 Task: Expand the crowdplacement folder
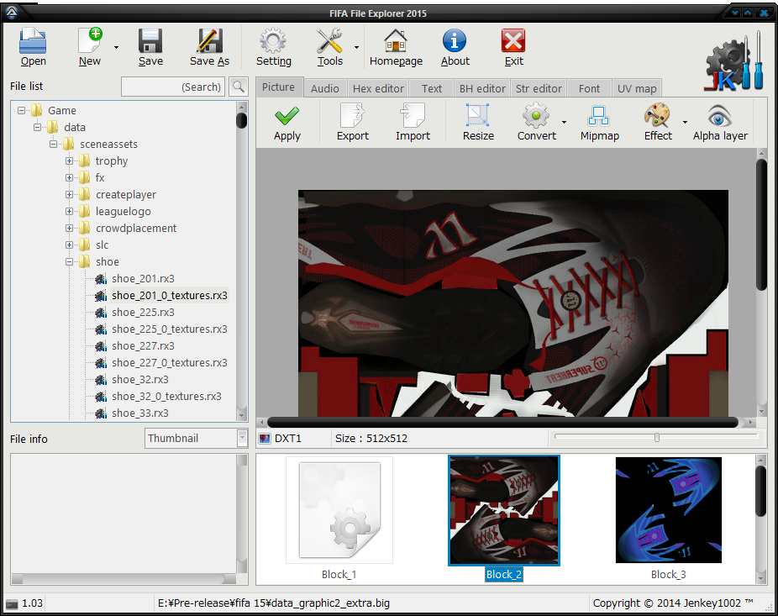click(69, 229)
